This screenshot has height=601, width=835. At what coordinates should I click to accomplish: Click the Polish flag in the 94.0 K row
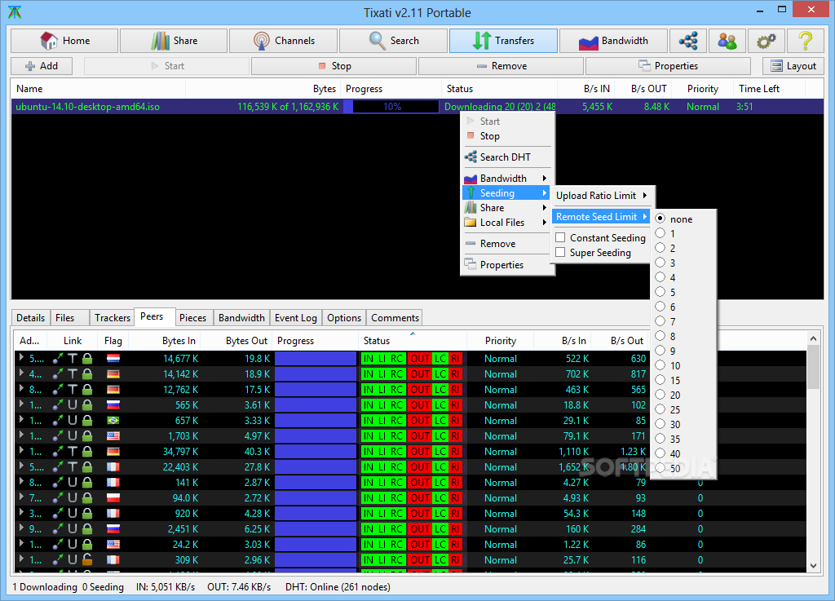tap(113, 497)
